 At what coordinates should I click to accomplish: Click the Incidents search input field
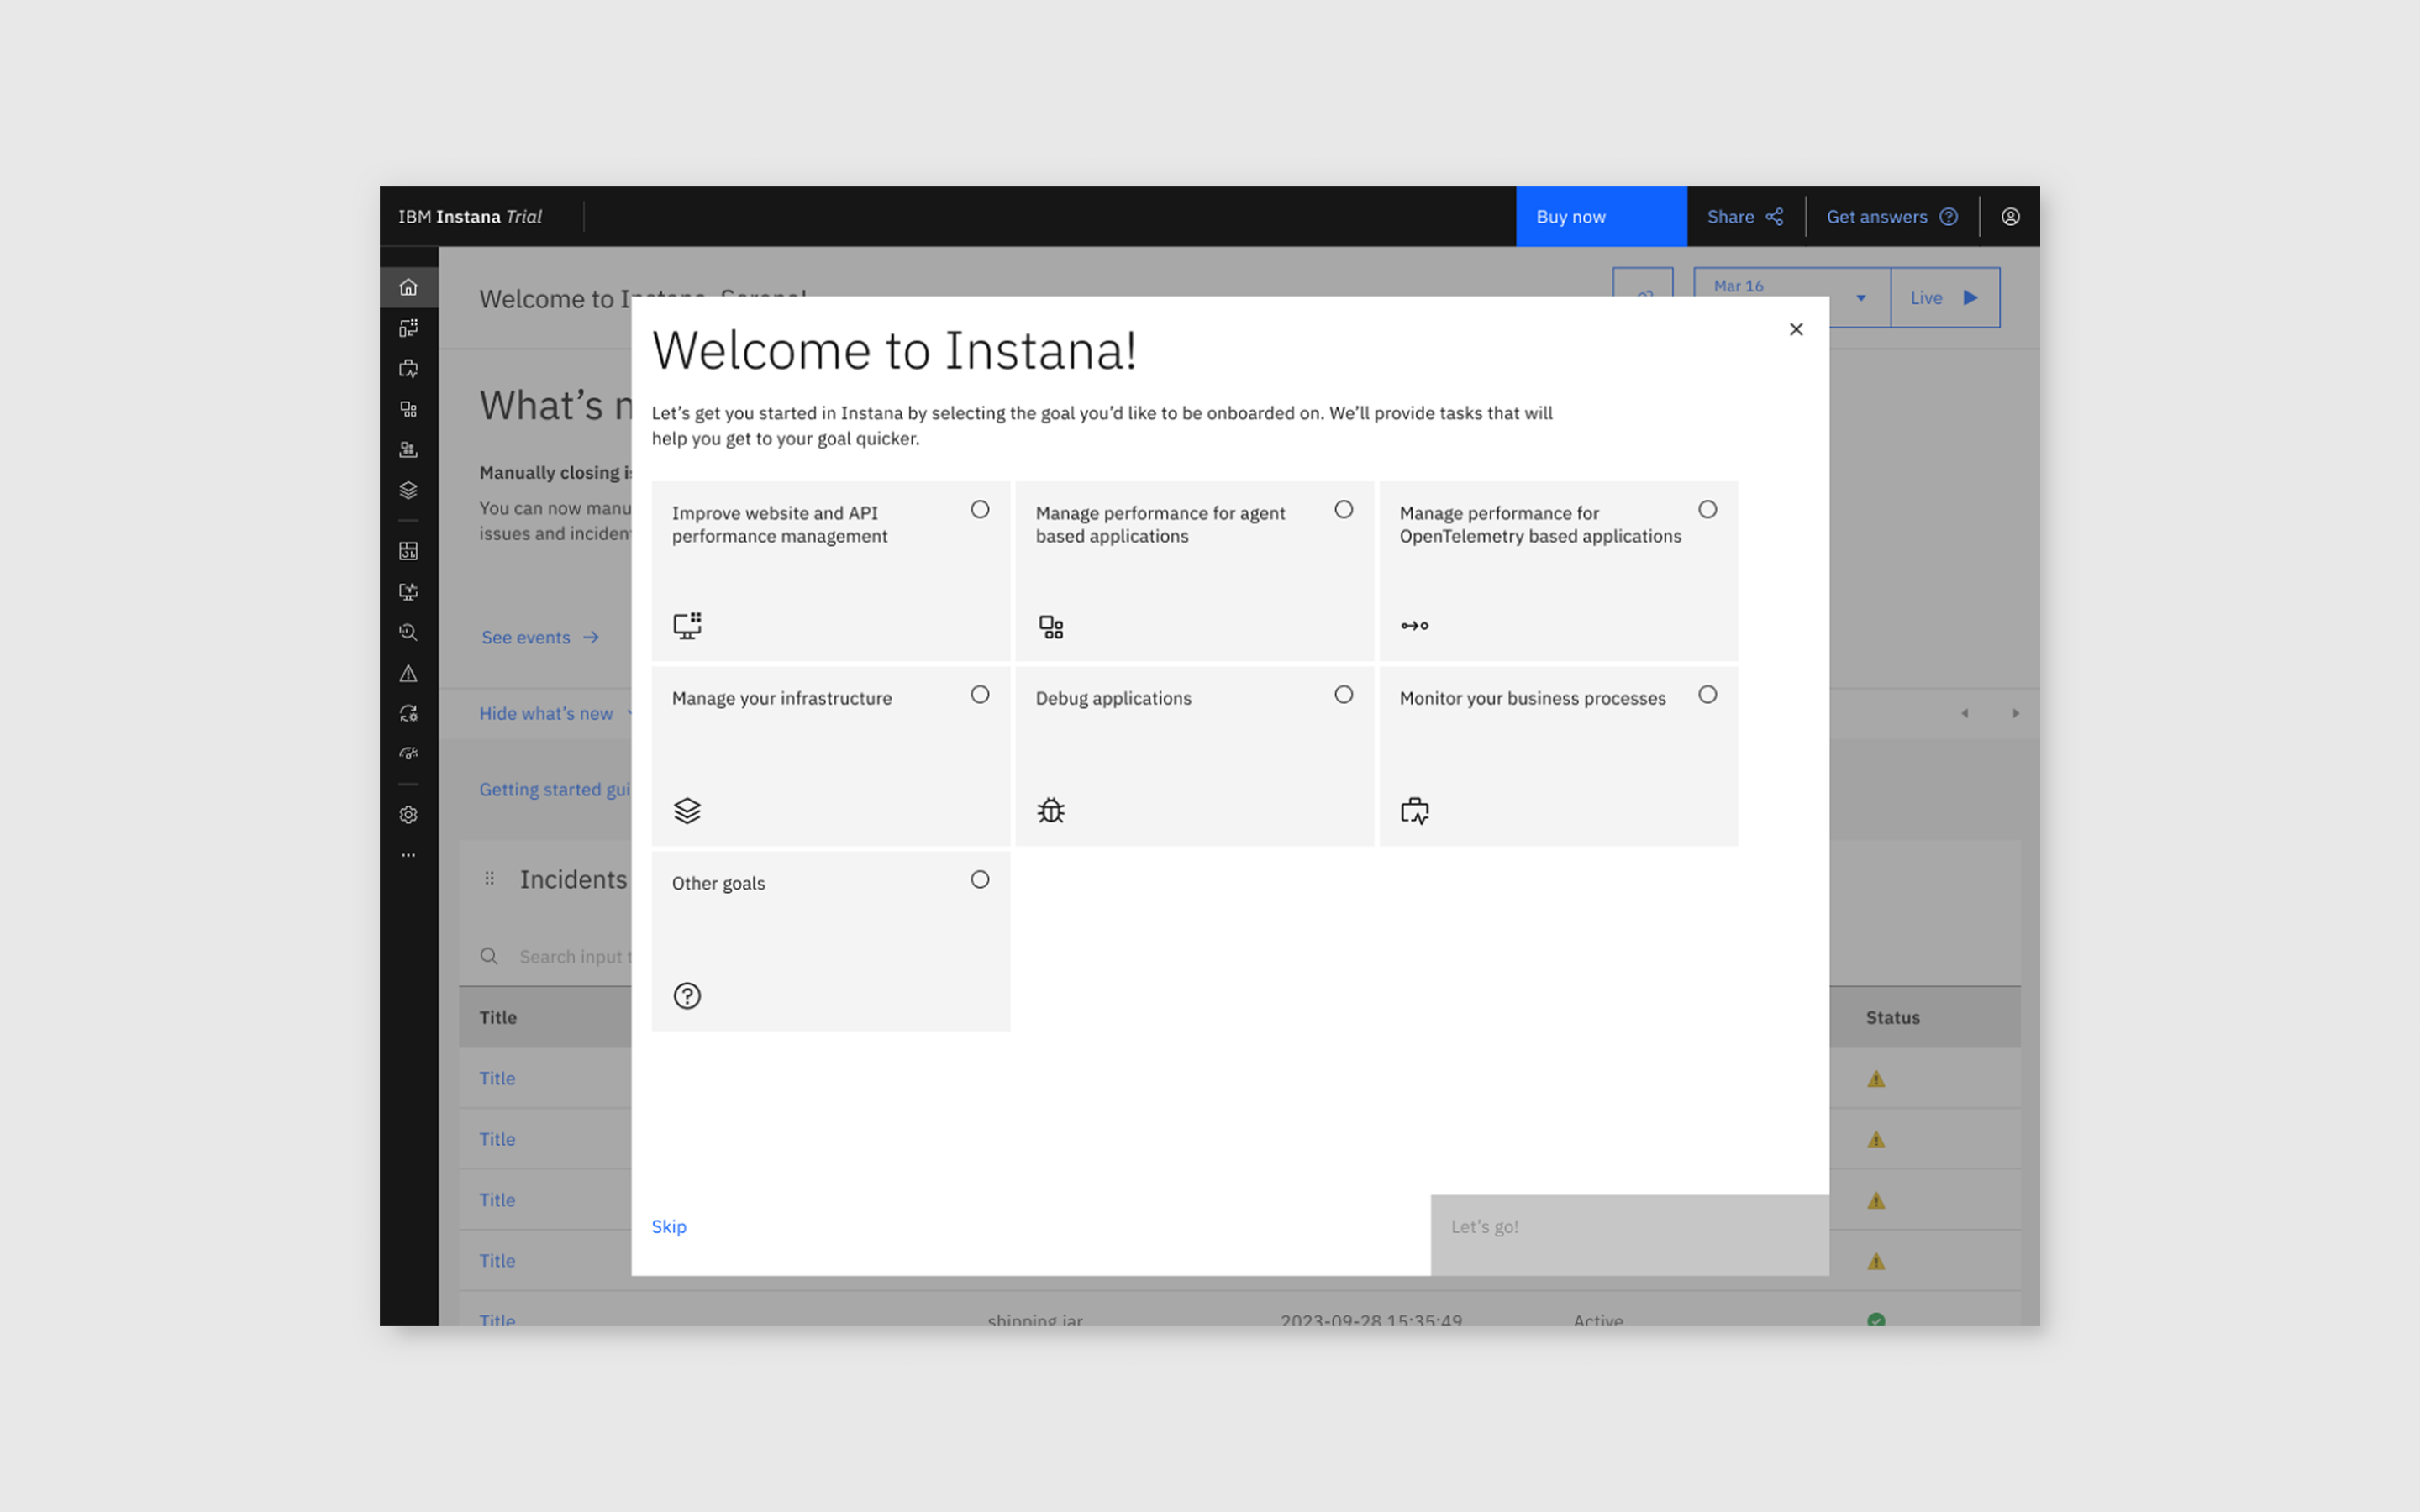575,956
